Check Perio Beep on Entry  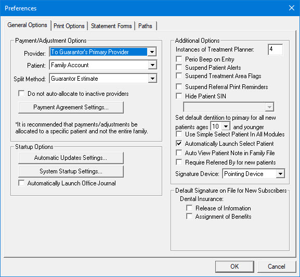(179, 59)
